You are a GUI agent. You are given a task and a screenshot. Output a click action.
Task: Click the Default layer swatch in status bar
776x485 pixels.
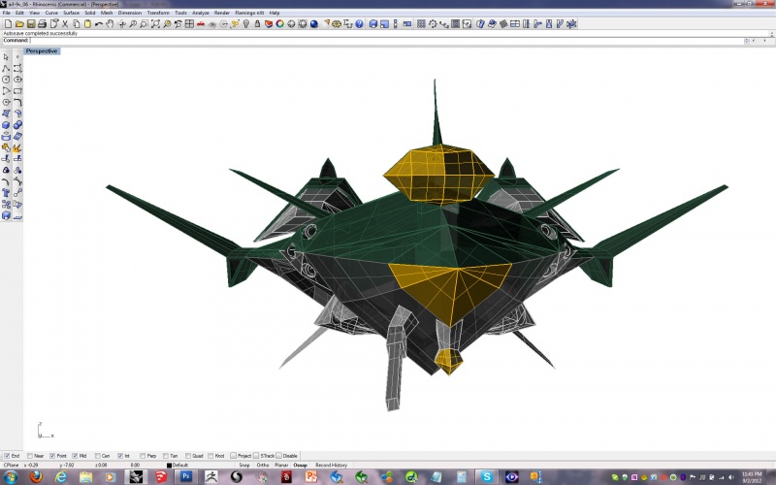pos(169,466)
